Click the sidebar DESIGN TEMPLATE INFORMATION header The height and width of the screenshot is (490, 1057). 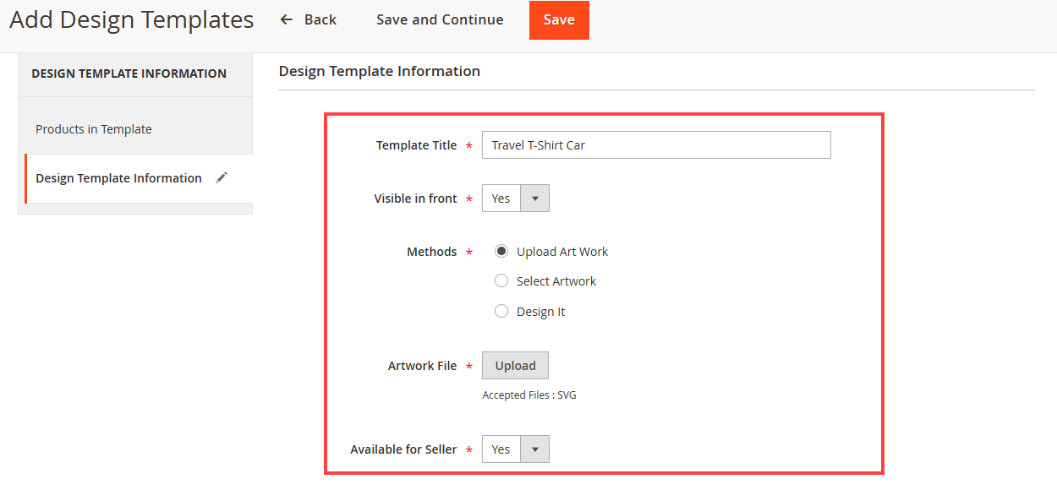[x=129, y=73]
